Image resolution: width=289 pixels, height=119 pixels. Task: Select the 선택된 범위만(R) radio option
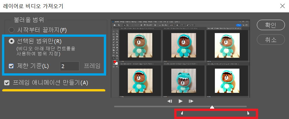[12, 41]
